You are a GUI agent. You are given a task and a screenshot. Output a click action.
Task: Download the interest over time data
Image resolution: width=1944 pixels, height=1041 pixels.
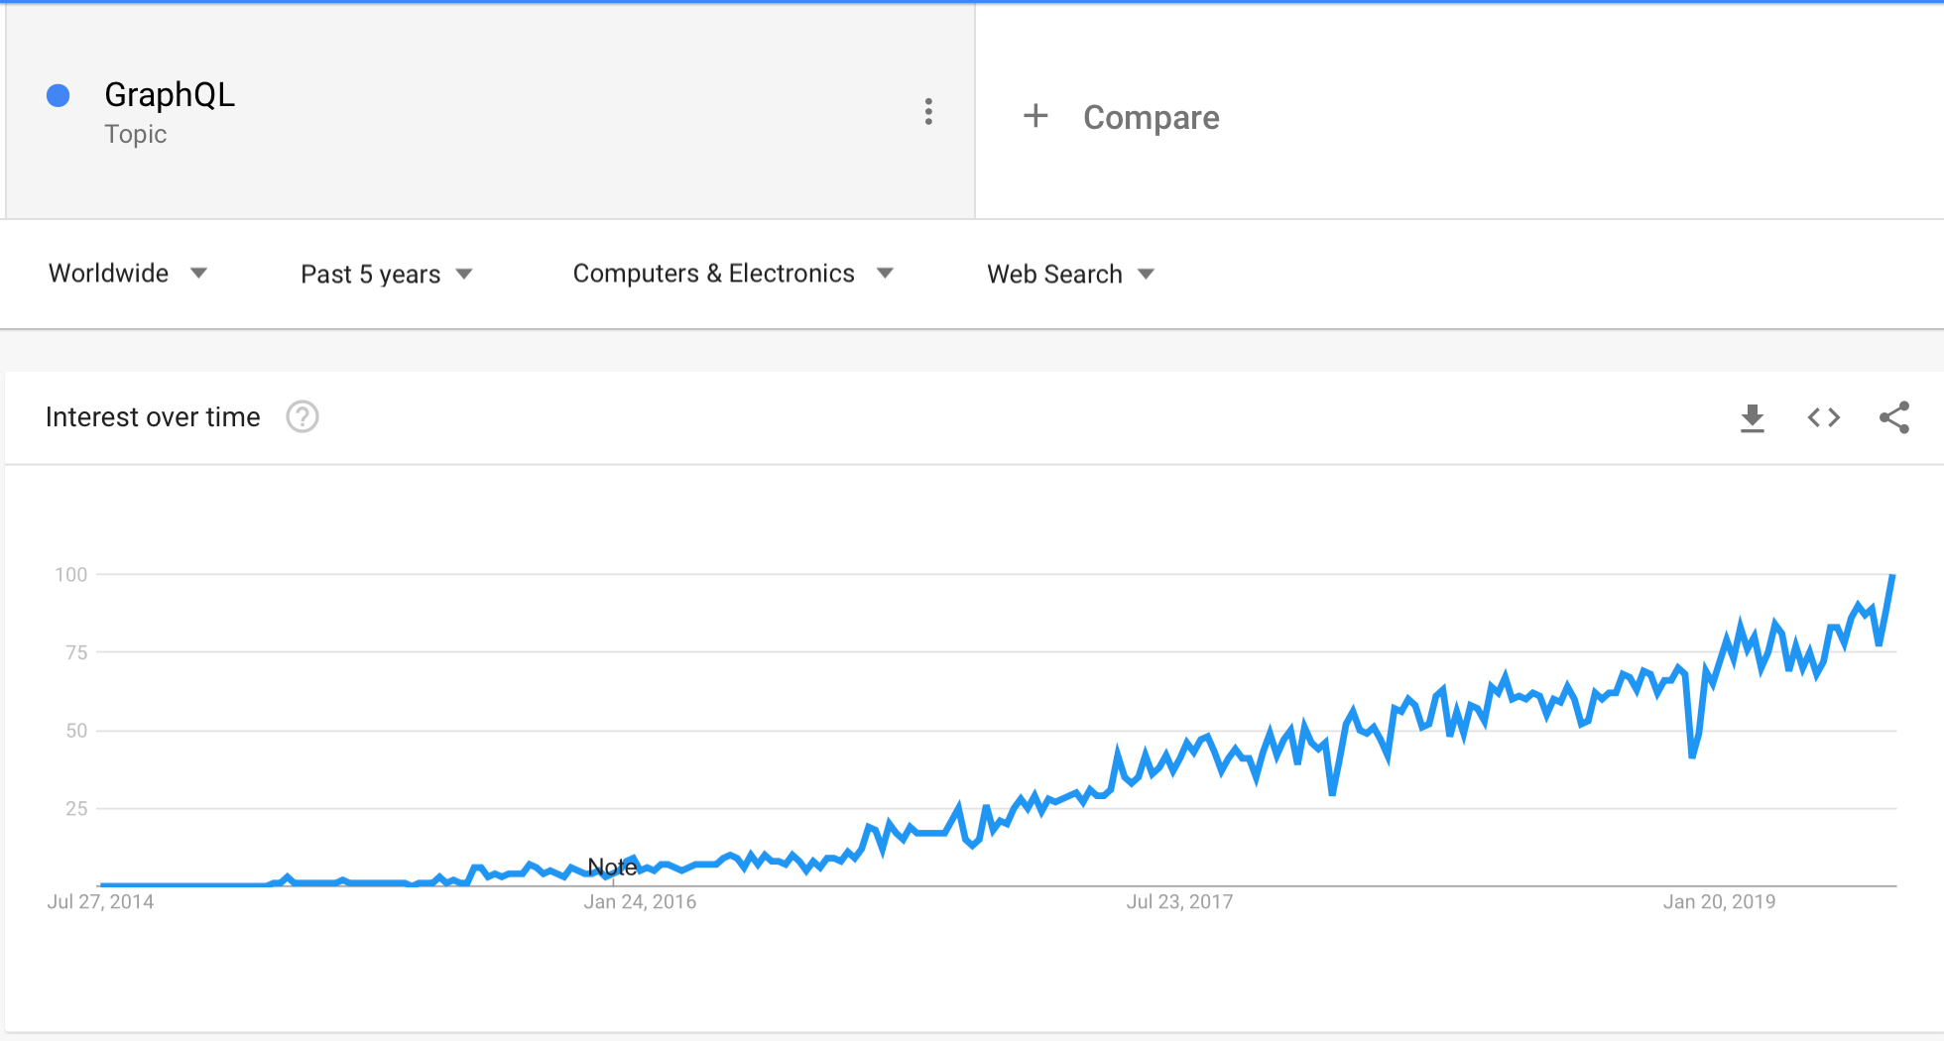[1753, 417]
